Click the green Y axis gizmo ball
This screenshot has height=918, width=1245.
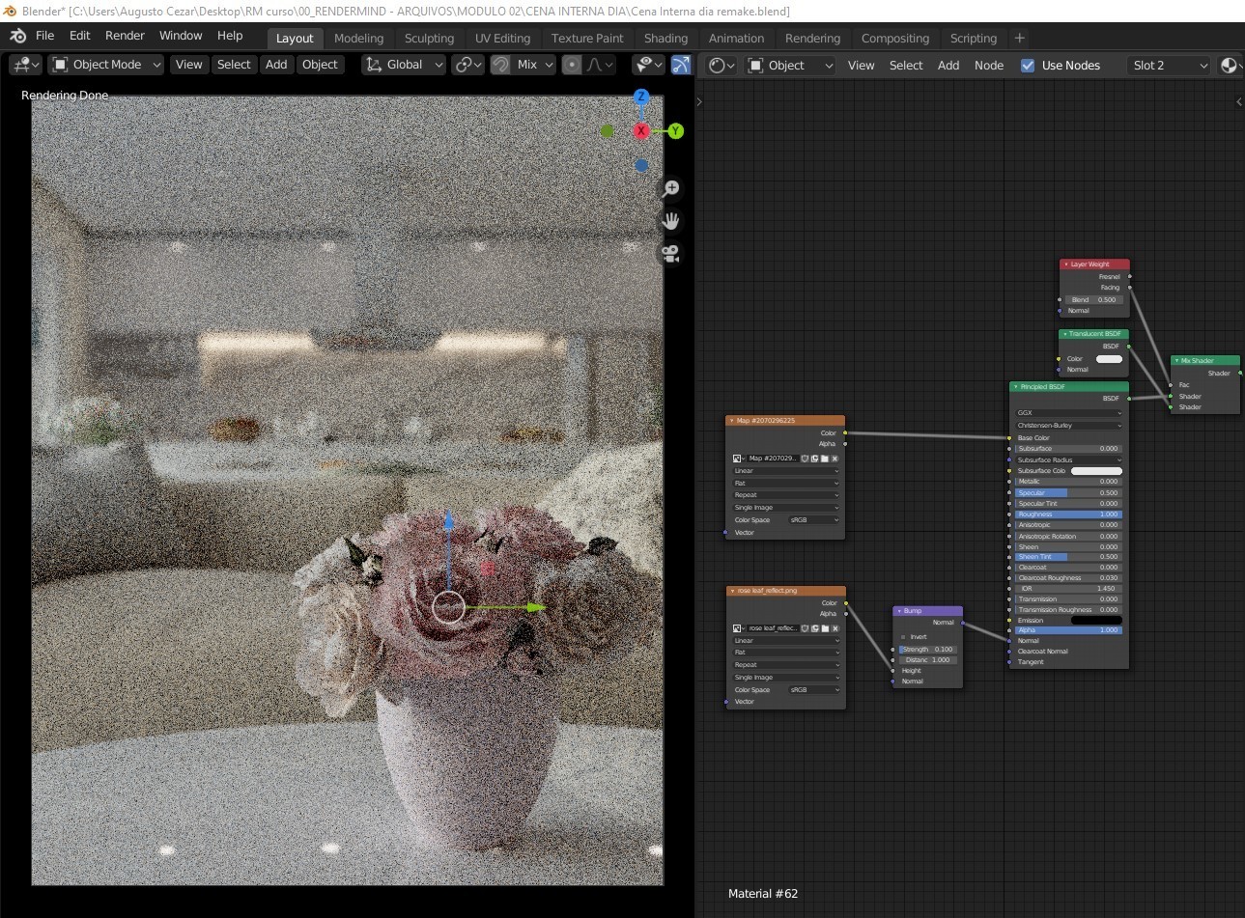click(x=675, y=131)
